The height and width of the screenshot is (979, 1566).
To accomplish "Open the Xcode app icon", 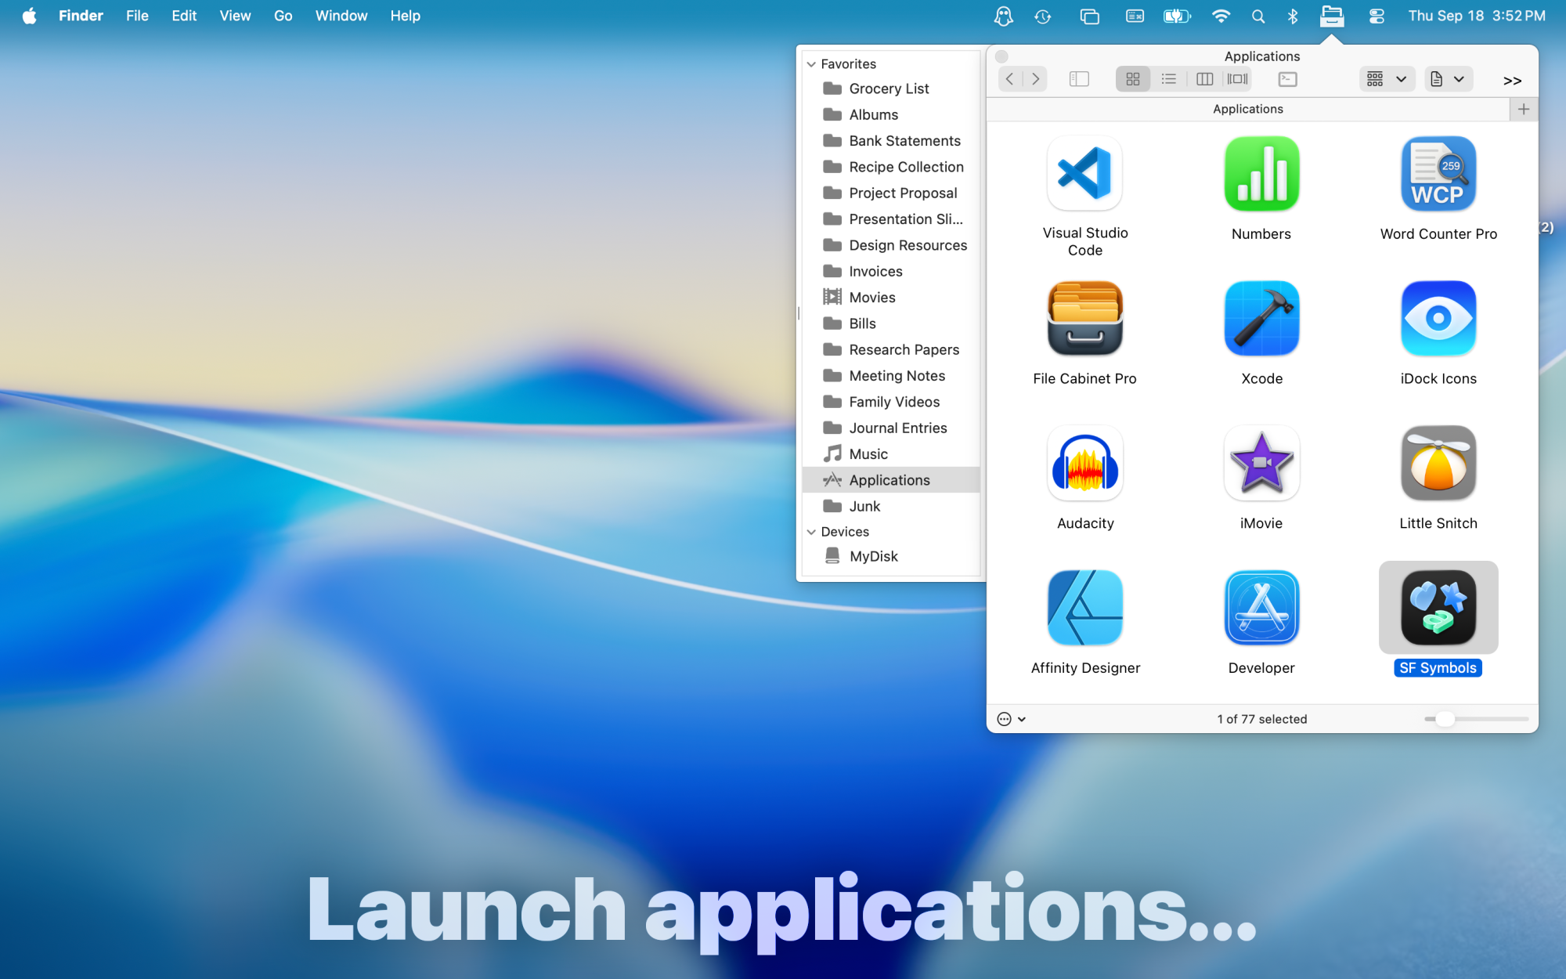I will click(1261, 319).
